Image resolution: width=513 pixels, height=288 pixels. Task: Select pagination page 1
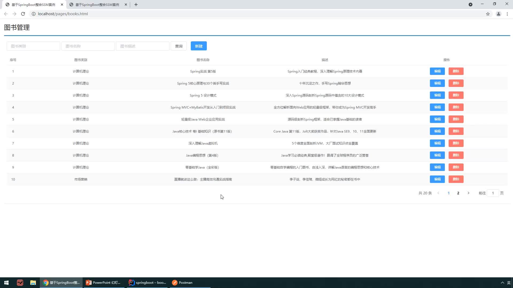449,193
